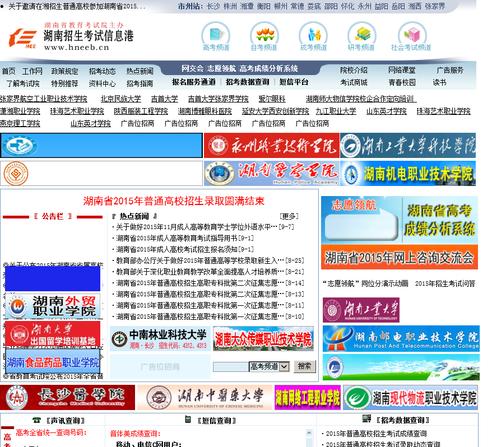The image size is (492, 447).
Task: Open the 政策规定 menu item
Action: 65,71
